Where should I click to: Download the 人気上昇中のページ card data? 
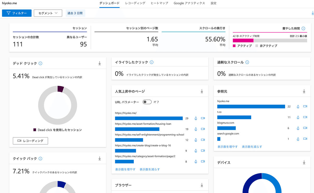[x=202, y=91]
